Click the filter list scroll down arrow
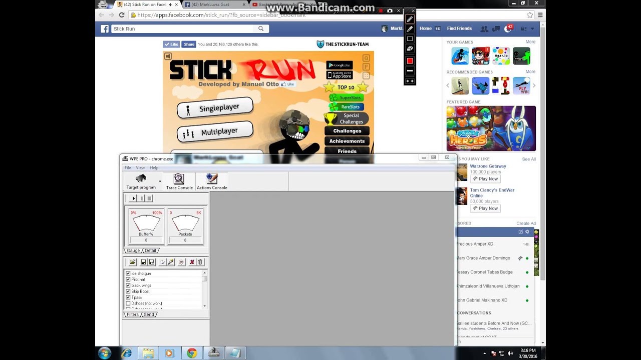Image resolution: width=641 pixels, height=360 pixels. (204, 305)
